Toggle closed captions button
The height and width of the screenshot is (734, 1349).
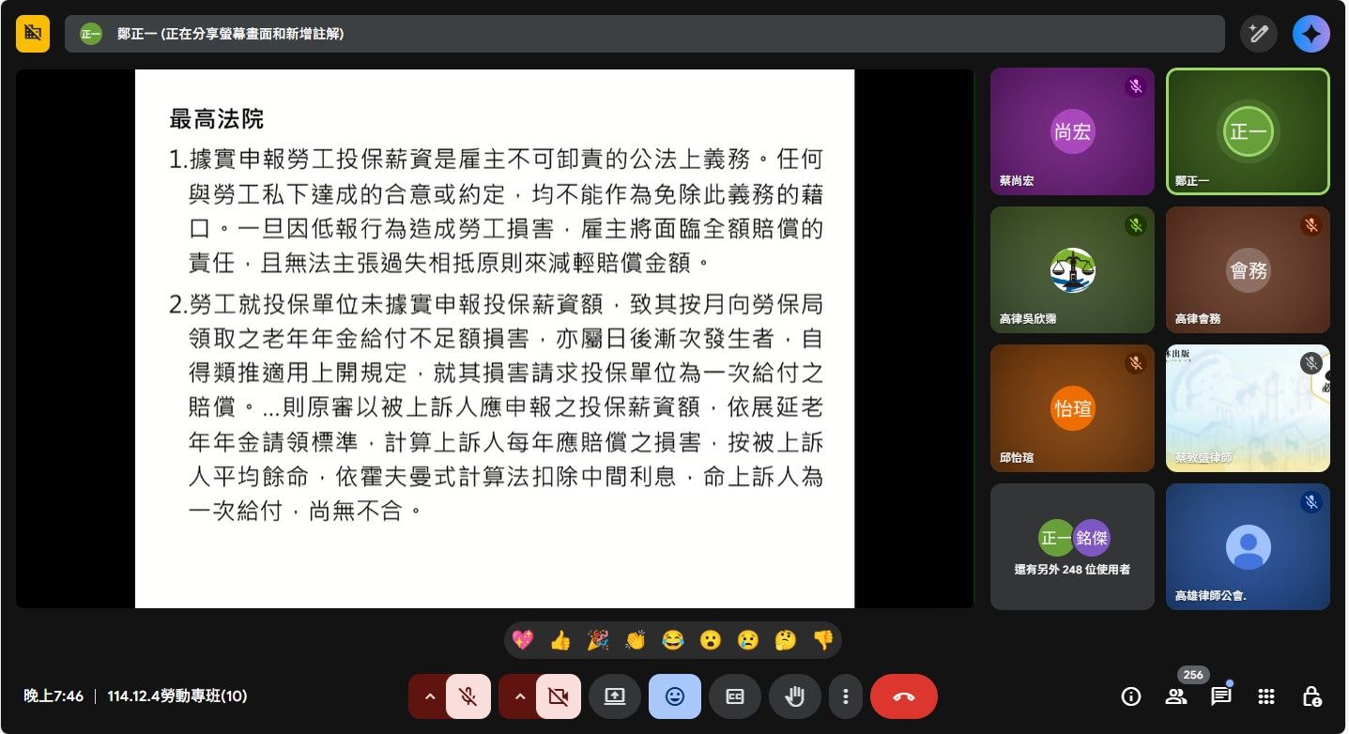(x=734, y=696)
